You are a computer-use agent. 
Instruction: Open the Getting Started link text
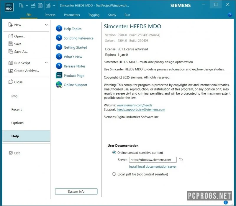76,47
